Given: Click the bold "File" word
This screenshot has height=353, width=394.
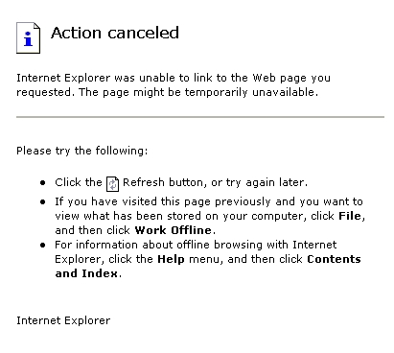Looking at the screenshot, I should [x=350, y=216].
